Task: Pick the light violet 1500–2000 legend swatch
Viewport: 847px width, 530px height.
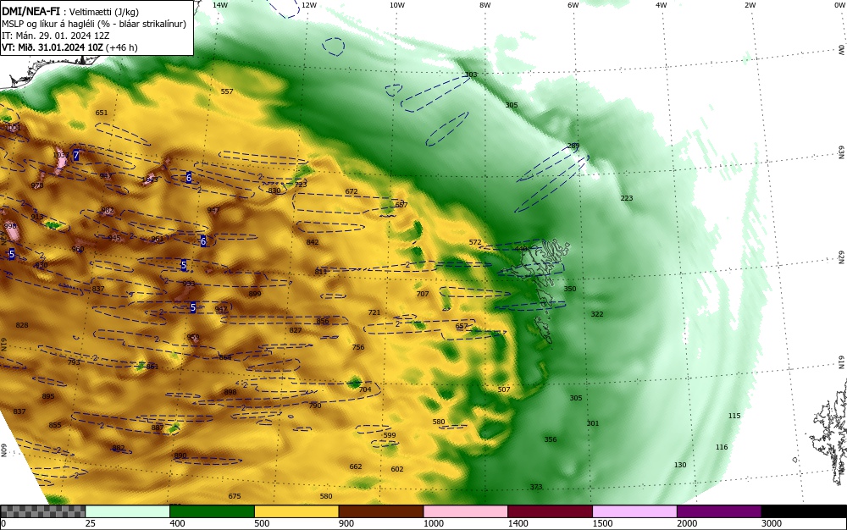Action: (x=634, y=511)
